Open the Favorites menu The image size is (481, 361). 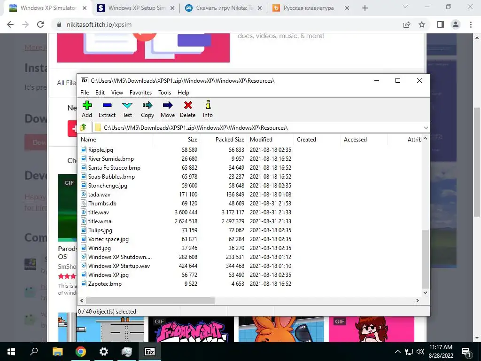coord(140,93)
